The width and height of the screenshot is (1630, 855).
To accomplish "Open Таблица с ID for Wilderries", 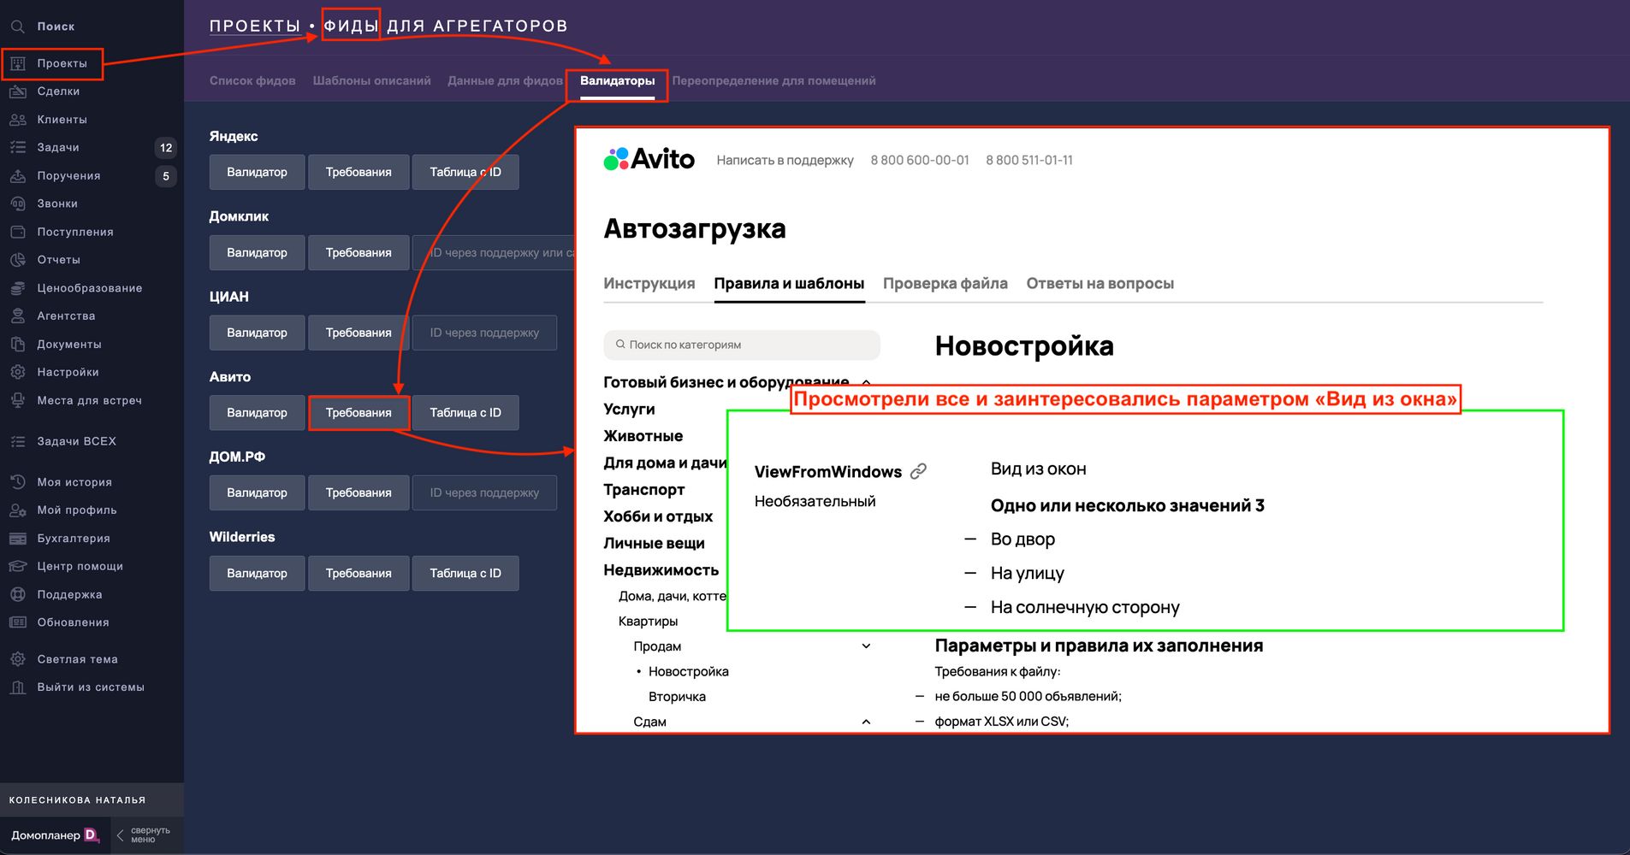I will 465,573.
